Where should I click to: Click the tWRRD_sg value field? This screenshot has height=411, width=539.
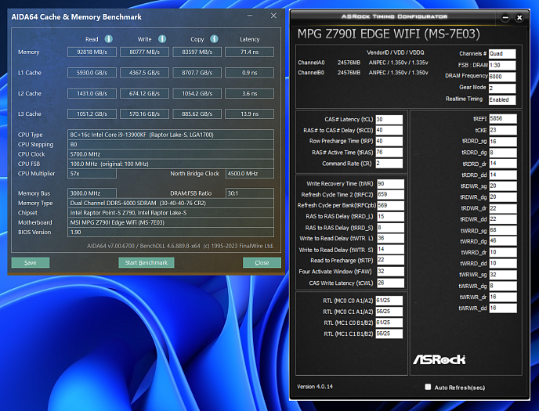tap(503, 230)
